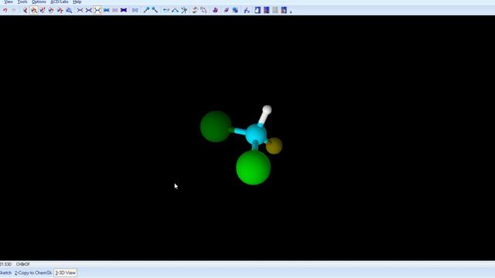Screen dimensions: 495x278
Task: Open the ACD/Labs menu
Action: (x=60, y=2)
